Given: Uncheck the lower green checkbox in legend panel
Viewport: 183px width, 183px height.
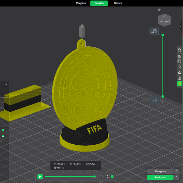Looking at the screenshot, I should (3, 136).
